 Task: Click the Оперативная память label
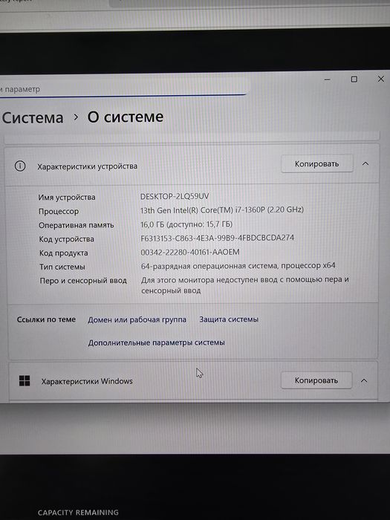coord(77,225)
